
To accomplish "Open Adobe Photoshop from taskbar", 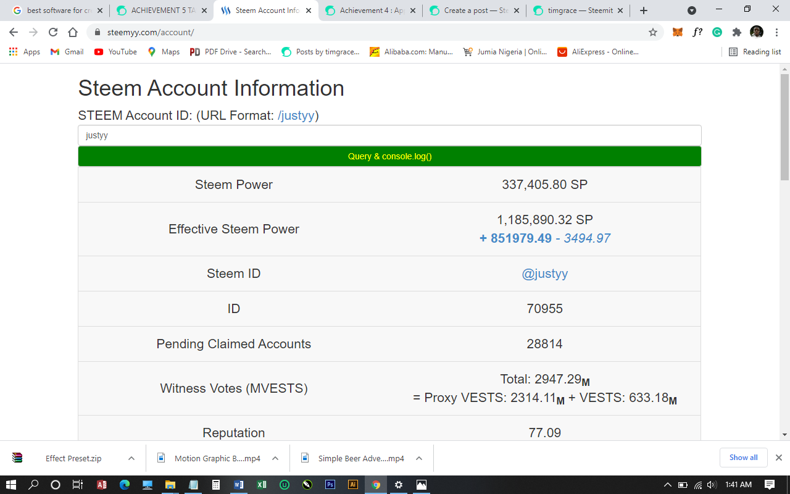I will pyautogui.click(x=330, y=485).
